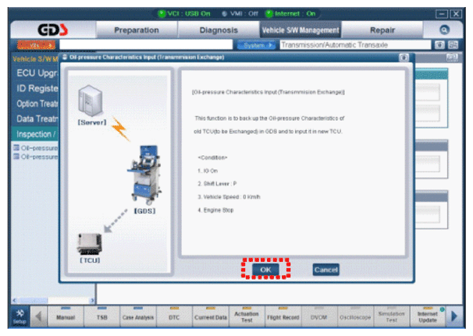This screenshot has width=473, height=336.
Task: Open Flight Record toolbar item
Action: coord(283,317)
